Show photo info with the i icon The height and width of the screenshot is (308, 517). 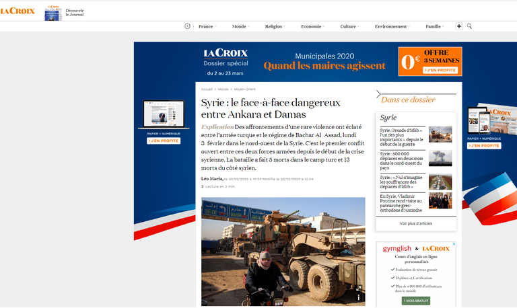358,297
